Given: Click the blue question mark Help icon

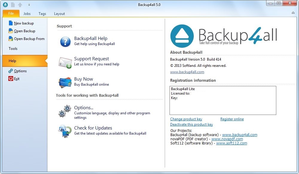Looking at the screenshot, I should point(65,42).
